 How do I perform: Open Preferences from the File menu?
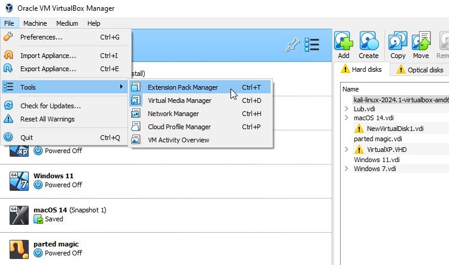[41, 37]
